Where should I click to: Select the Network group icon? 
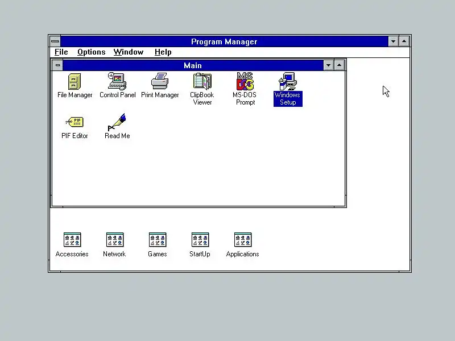point(115,240)
